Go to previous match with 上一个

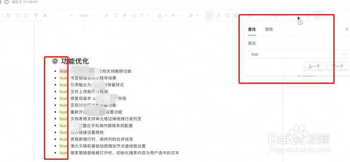click(314, 66)
